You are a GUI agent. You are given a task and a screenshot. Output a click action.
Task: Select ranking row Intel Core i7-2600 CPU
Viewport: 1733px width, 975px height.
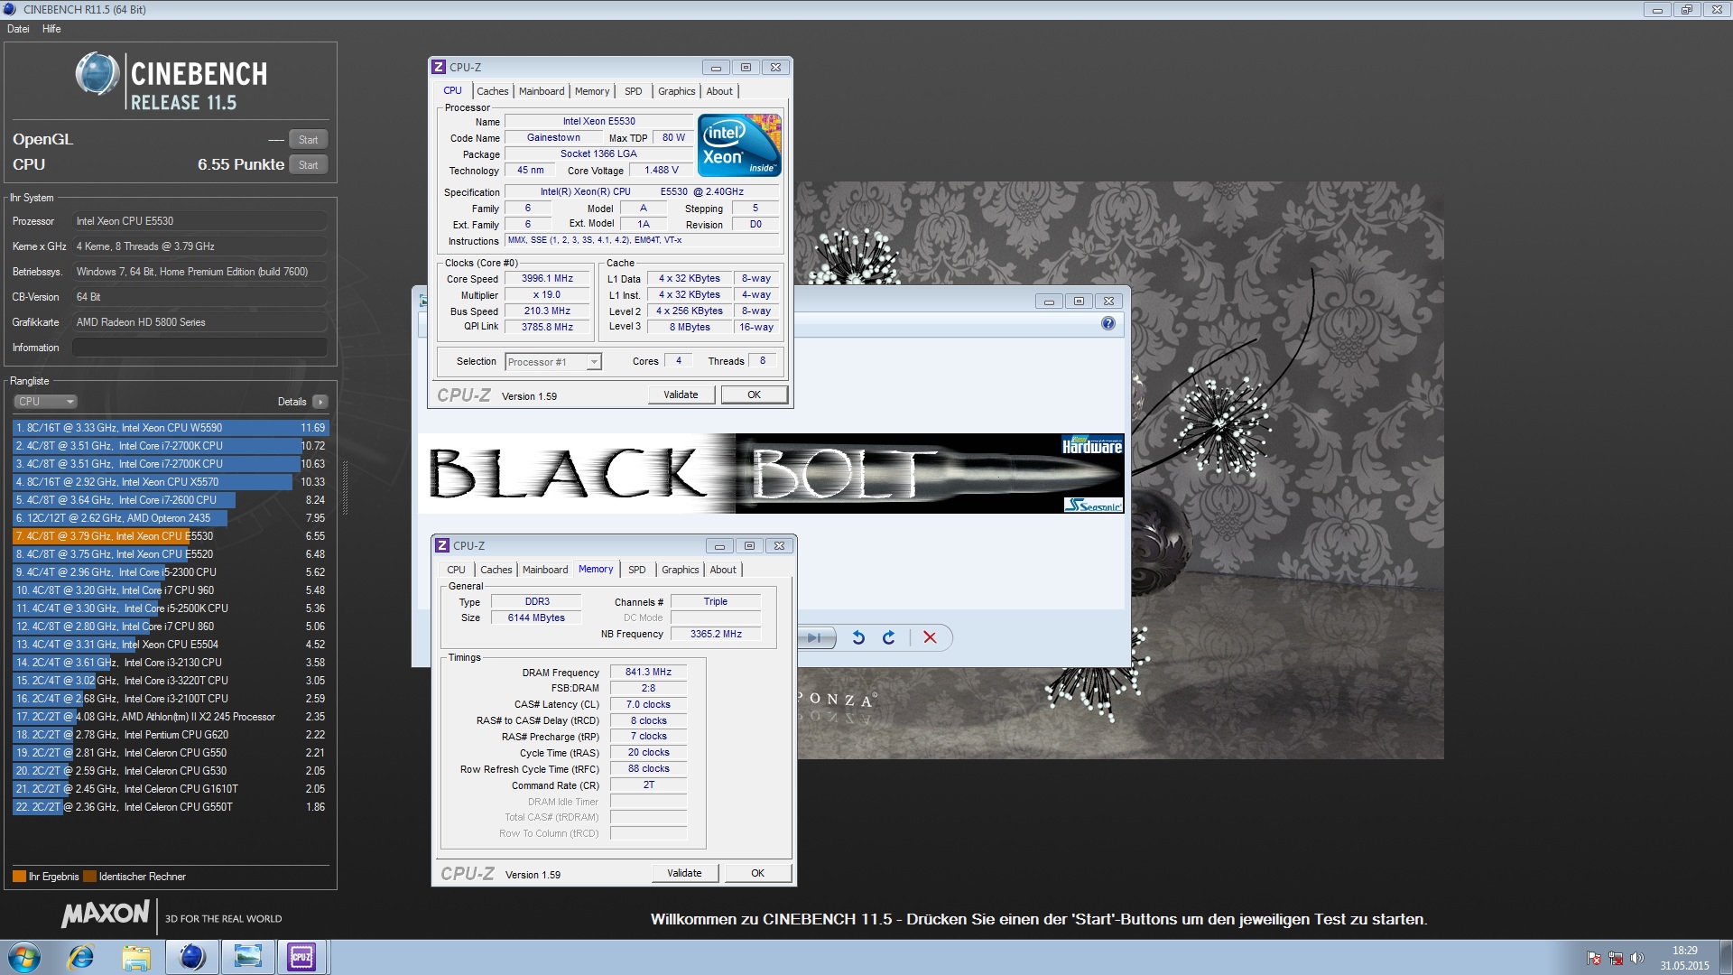pos(171,500)
